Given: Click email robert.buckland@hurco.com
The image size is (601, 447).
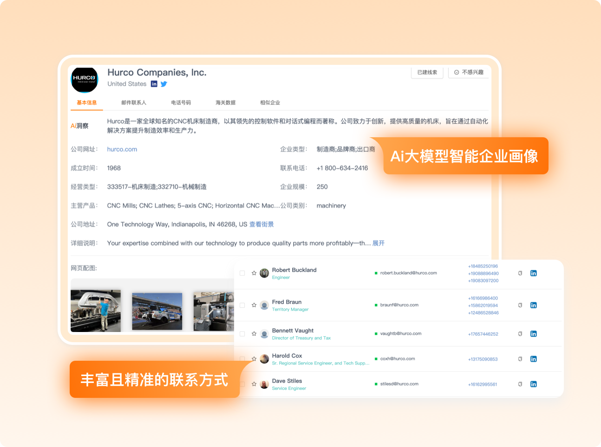Looking at the screenshot, I should (408, 273).
